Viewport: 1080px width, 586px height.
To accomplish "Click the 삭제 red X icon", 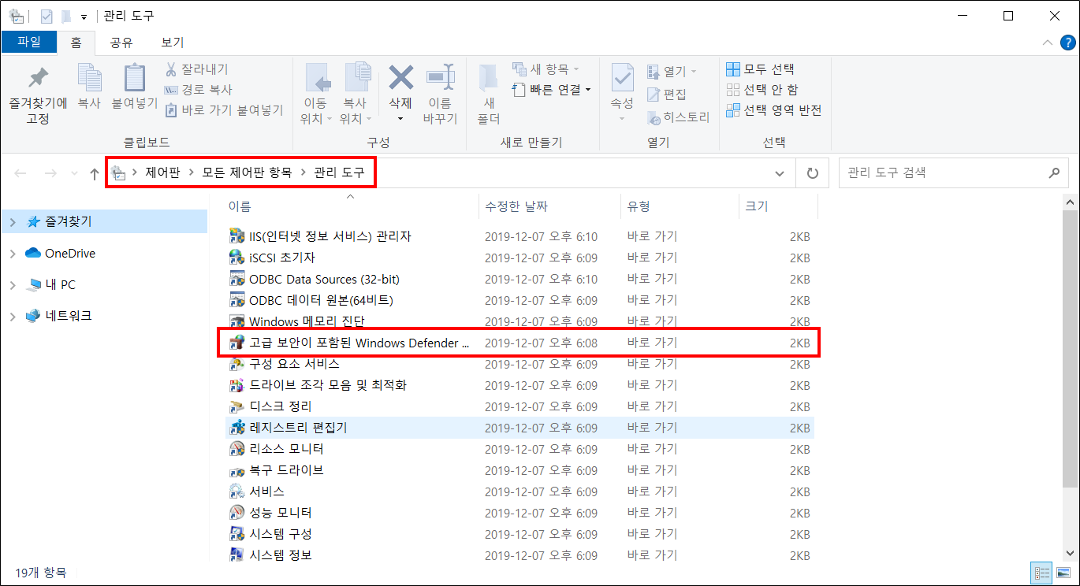I will pos(400,77).
